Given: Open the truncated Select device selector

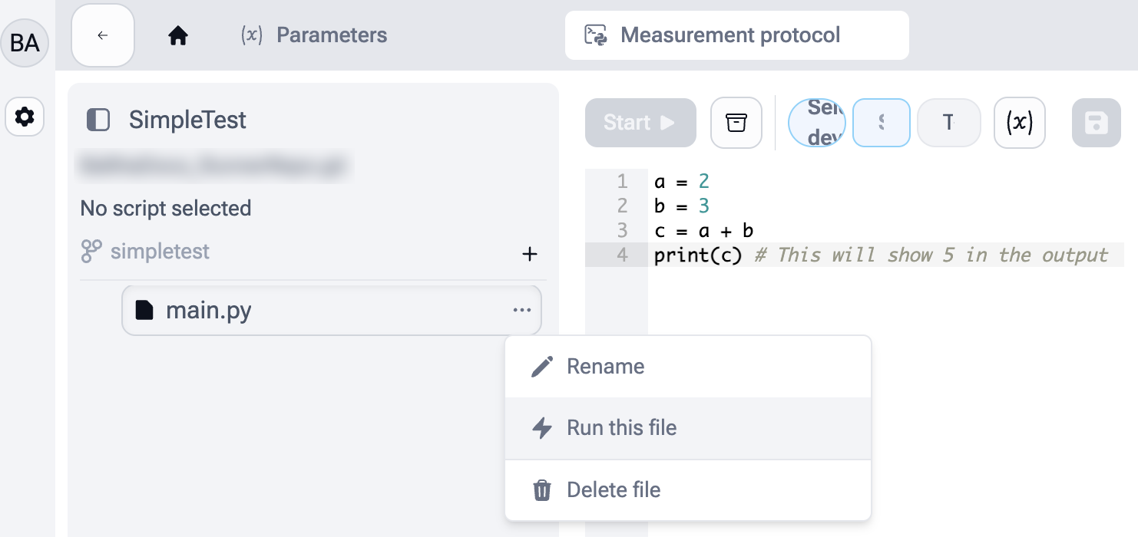Looking at the screenshot, I should click(x=817, y=123).
